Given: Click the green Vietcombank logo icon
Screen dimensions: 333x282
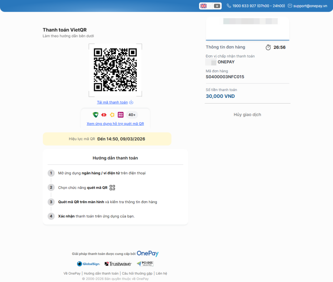Looking at the screenshot, I should tap(96, 115).
